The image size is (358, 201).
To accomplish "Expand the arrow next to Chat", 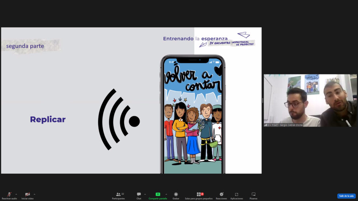I will 145,194.
